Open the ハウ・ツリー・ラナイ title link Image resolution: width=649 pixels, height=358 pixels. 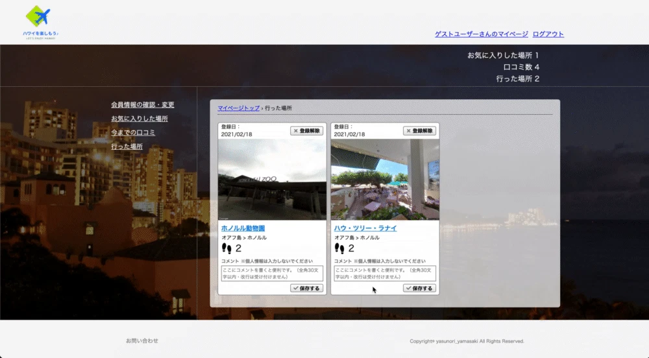(x=365, y=228)
